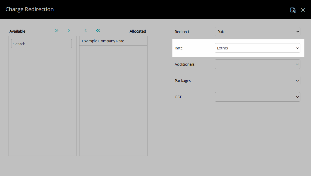The image size is (311, 176).
Task: Close the Charge Redirection window
Action: point(303,10)
